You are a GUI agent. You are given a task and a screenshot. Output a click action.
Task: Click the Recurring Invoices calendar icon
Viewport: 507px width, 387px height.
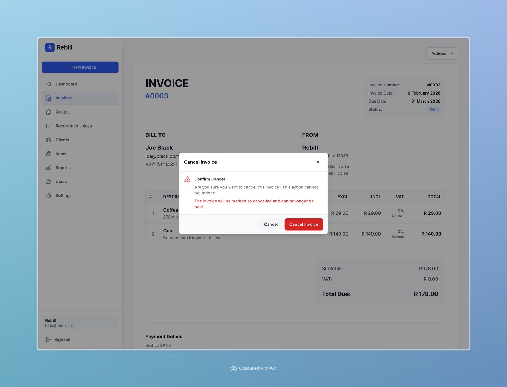(x=49, y=126)
